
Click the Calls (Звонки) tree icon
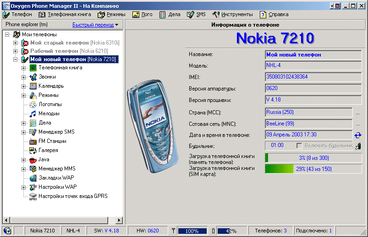33,77
